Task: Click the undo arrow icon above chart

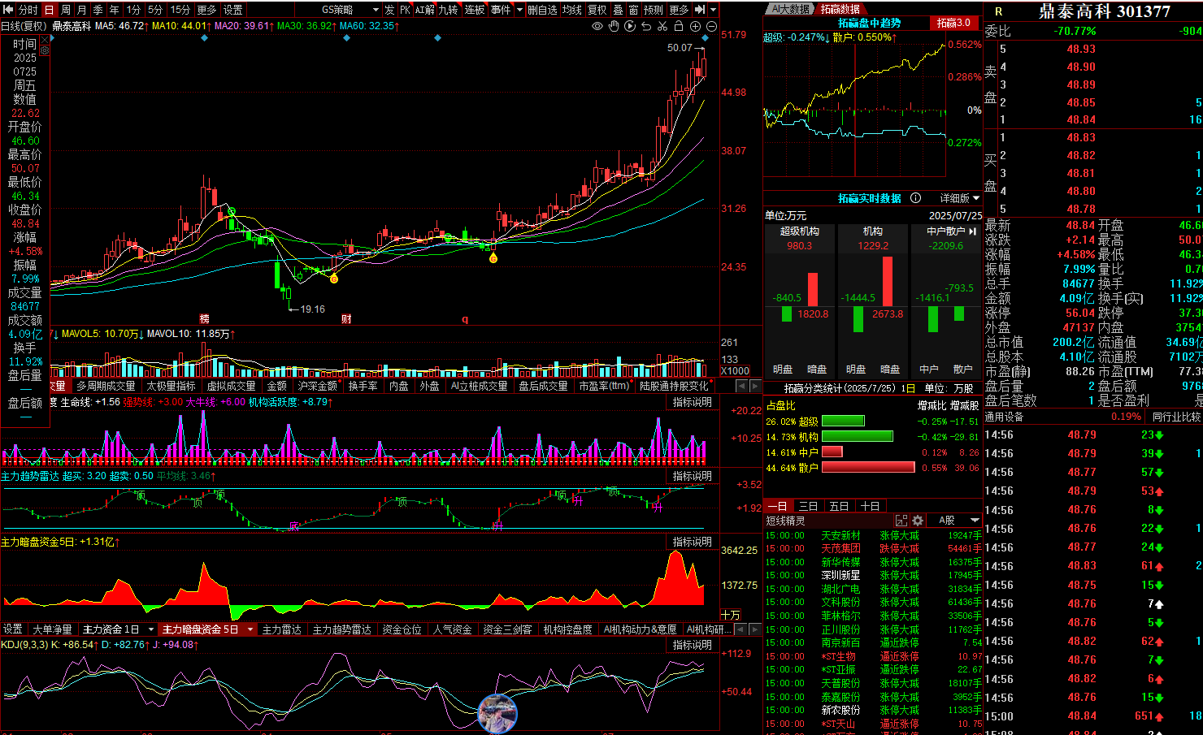Action: (x=646, y=26)
